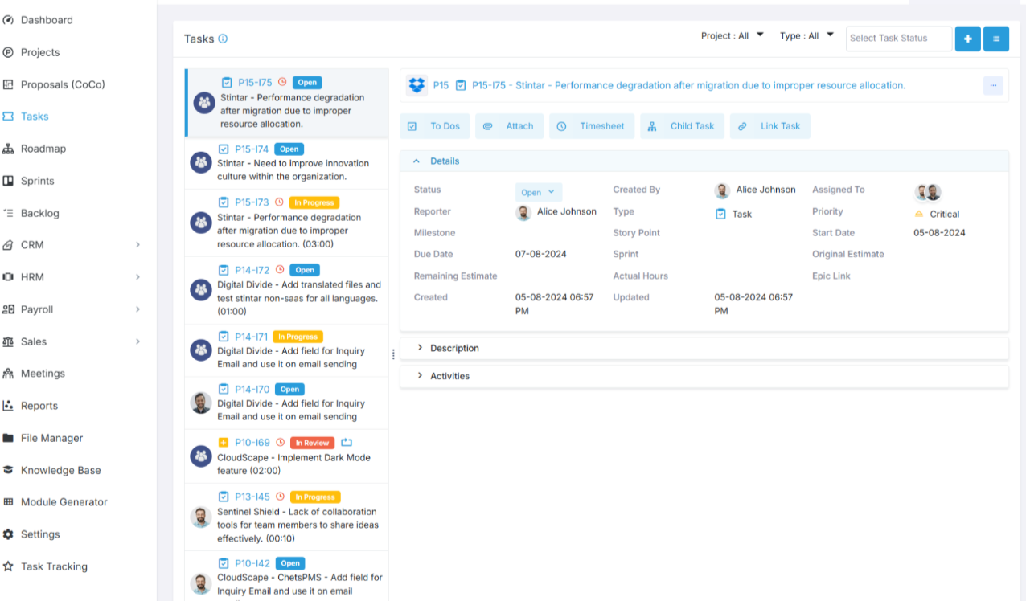Click the Dropbox project icon for P15
This screenshot has height=601, width=1026.
click(x=417, y=85)
